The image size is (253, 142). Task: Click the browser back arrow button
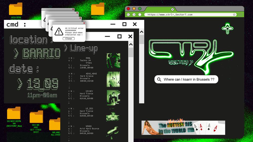coord(129,15)
